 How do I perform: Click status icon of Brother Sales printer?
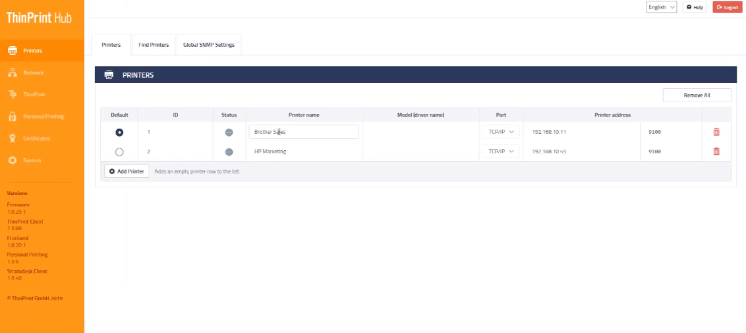pyautogui.click(x=229, y=133)
